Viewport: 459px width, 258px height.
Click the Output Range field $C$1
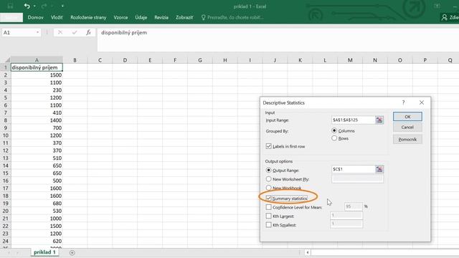point(353,169)
